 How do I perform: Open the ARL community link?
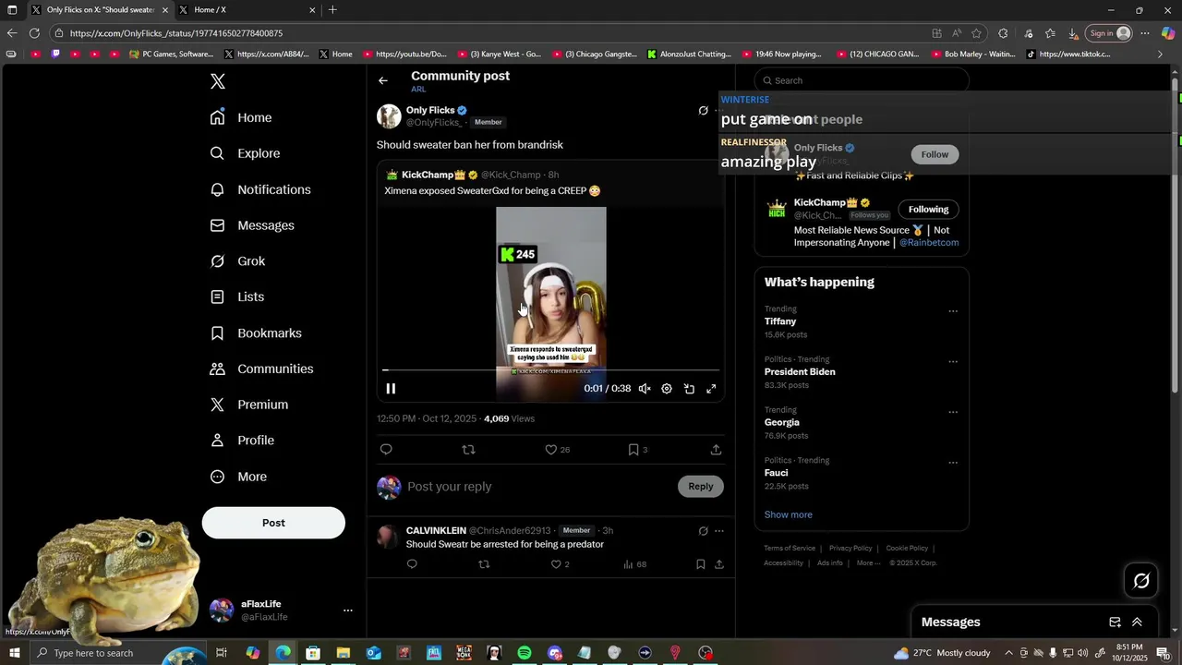(418, 90)
